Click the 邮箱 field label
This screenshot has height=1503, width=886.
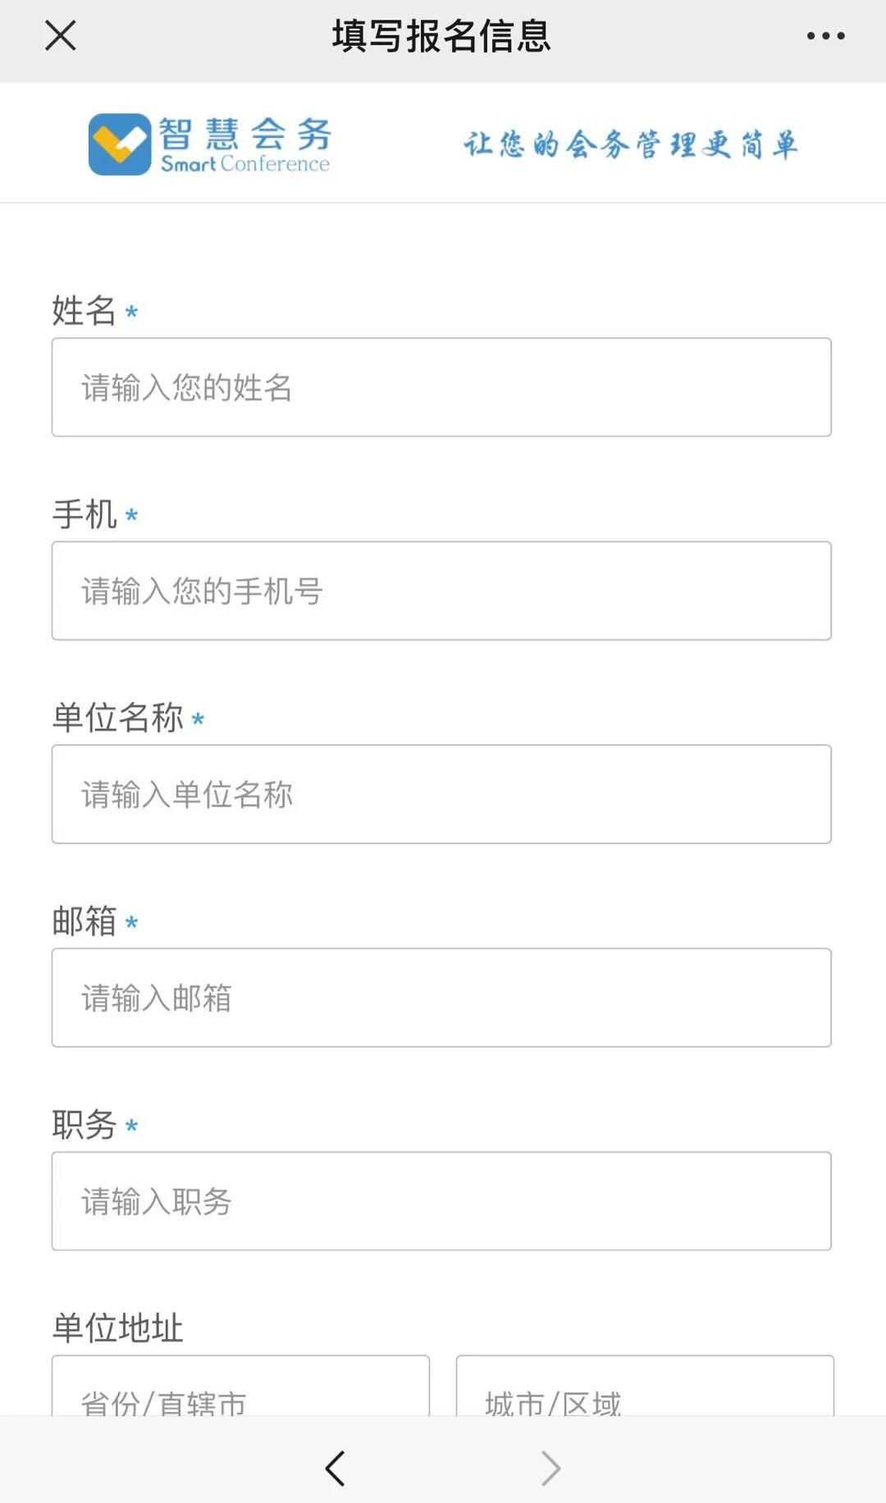pos(84,921)
